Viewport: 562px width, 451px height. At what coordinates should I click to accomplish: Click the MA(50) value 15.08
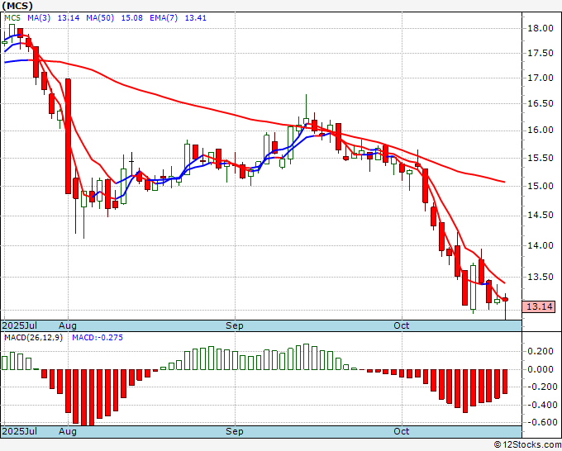[132, 18]
